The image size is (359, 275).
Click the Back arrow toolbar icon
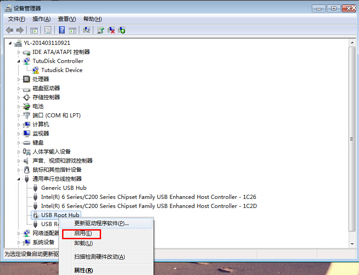(x=9, y=30)
